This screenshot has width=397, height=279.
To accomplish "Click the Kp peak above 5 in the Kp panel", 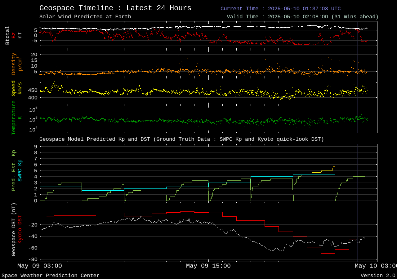I will click(x=334, y=167).
